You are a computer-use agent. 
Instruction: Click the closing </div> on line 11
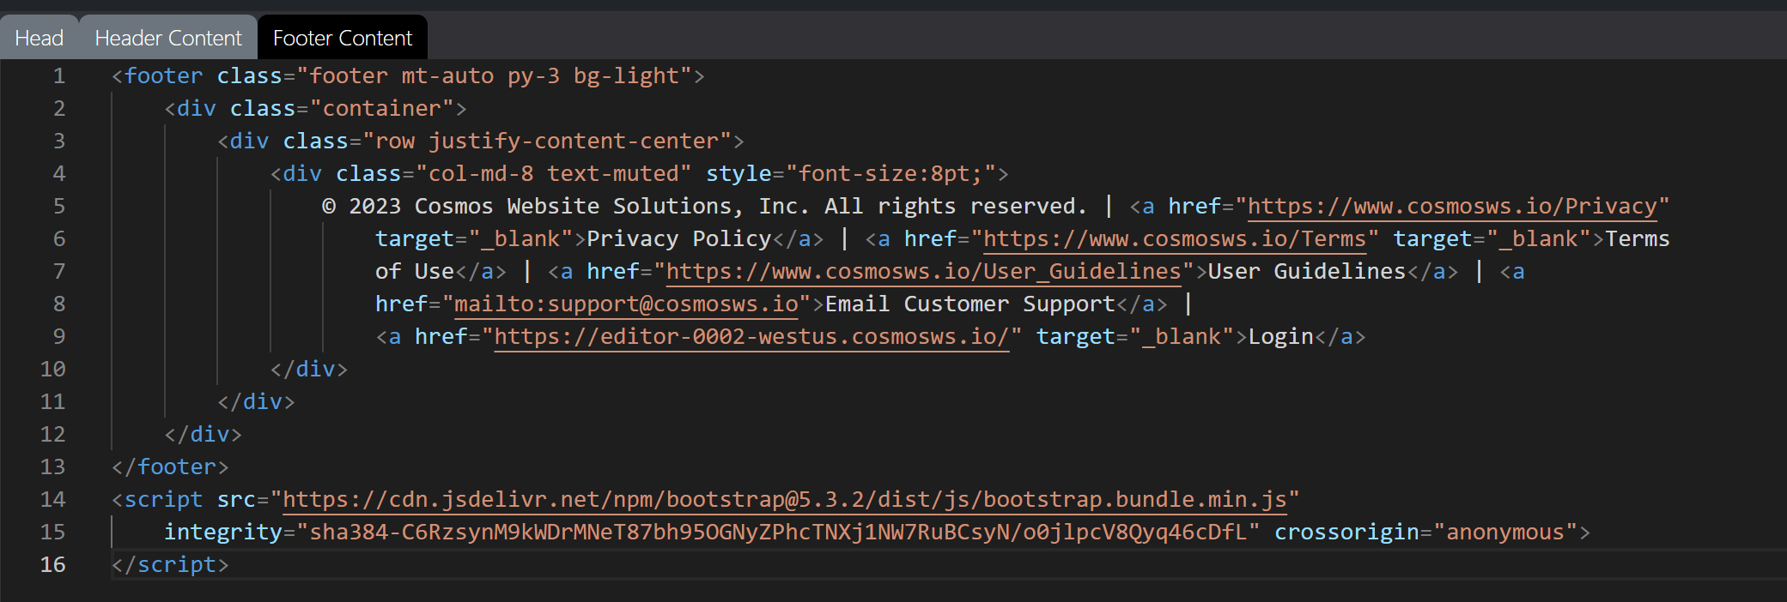(x=256, y=401)
